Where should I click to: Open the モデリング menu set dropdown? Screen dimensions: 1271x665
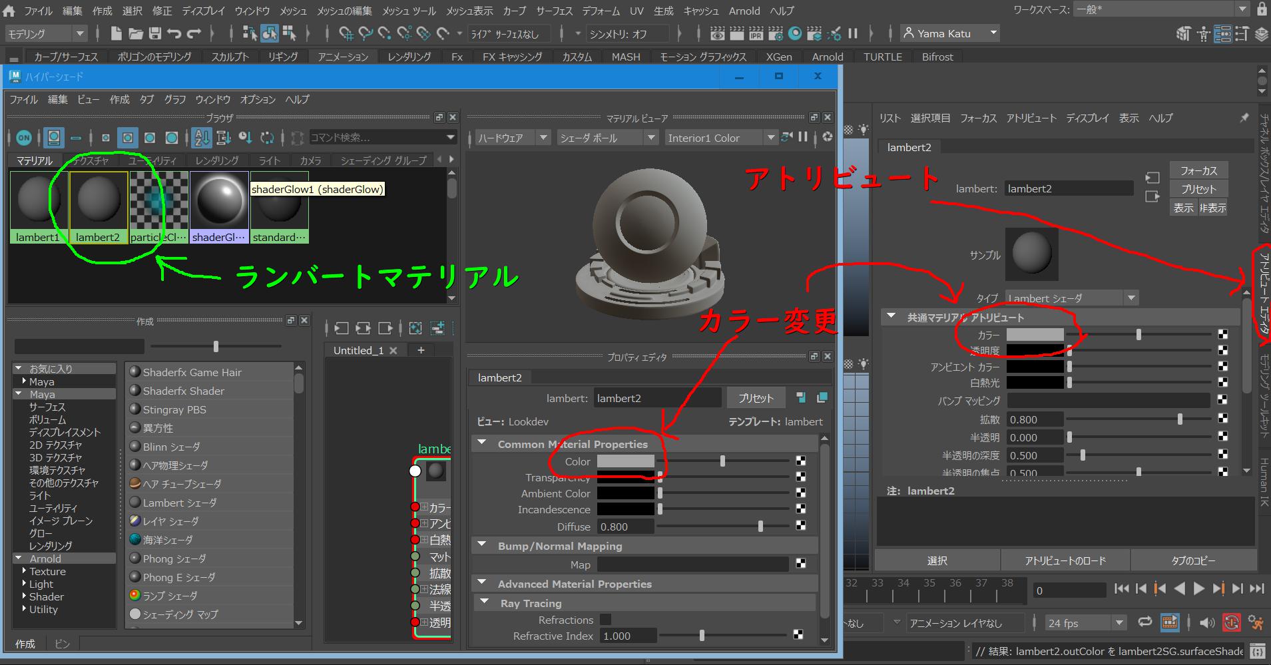(x=46, y=33)
